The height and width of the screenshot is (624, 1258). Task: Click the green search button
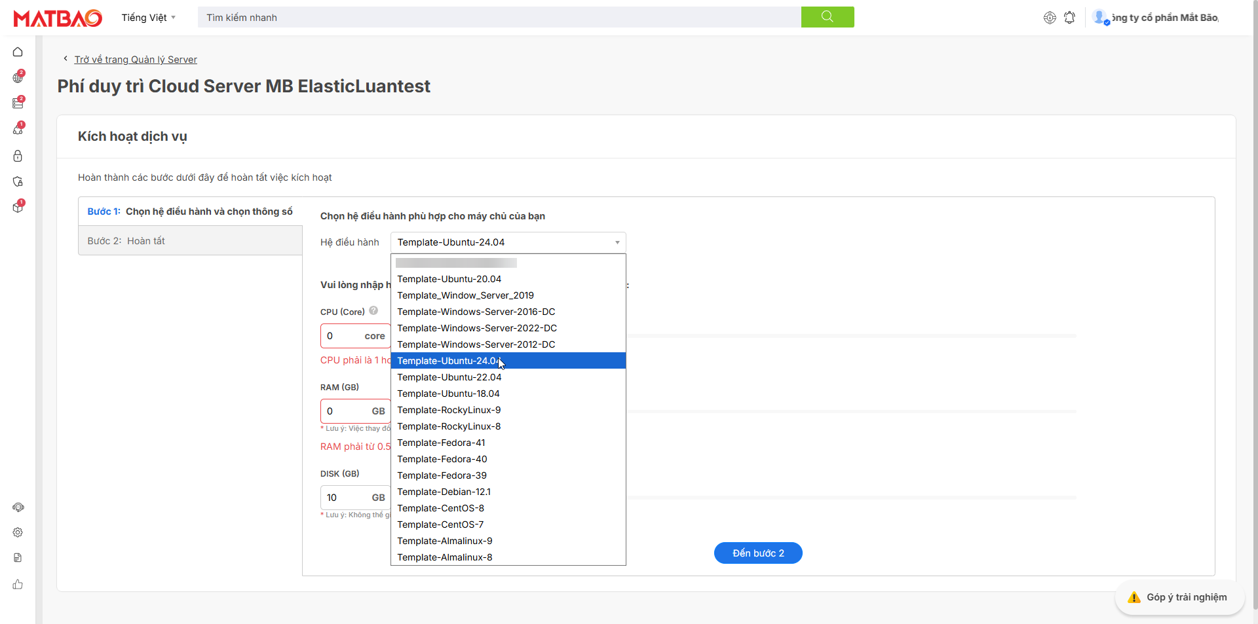point(827,17)
